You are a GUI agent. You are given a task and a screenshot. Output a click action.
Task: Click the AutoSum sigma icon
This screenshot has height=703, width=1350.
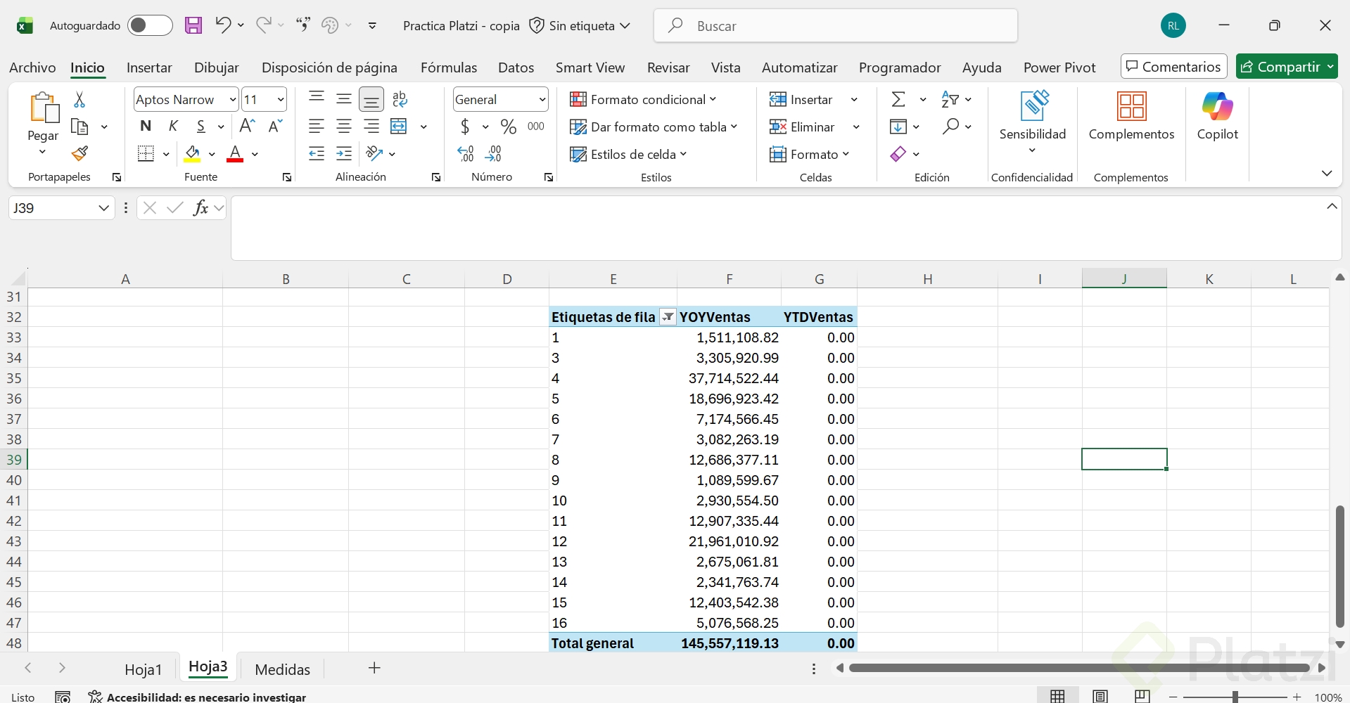898,100
